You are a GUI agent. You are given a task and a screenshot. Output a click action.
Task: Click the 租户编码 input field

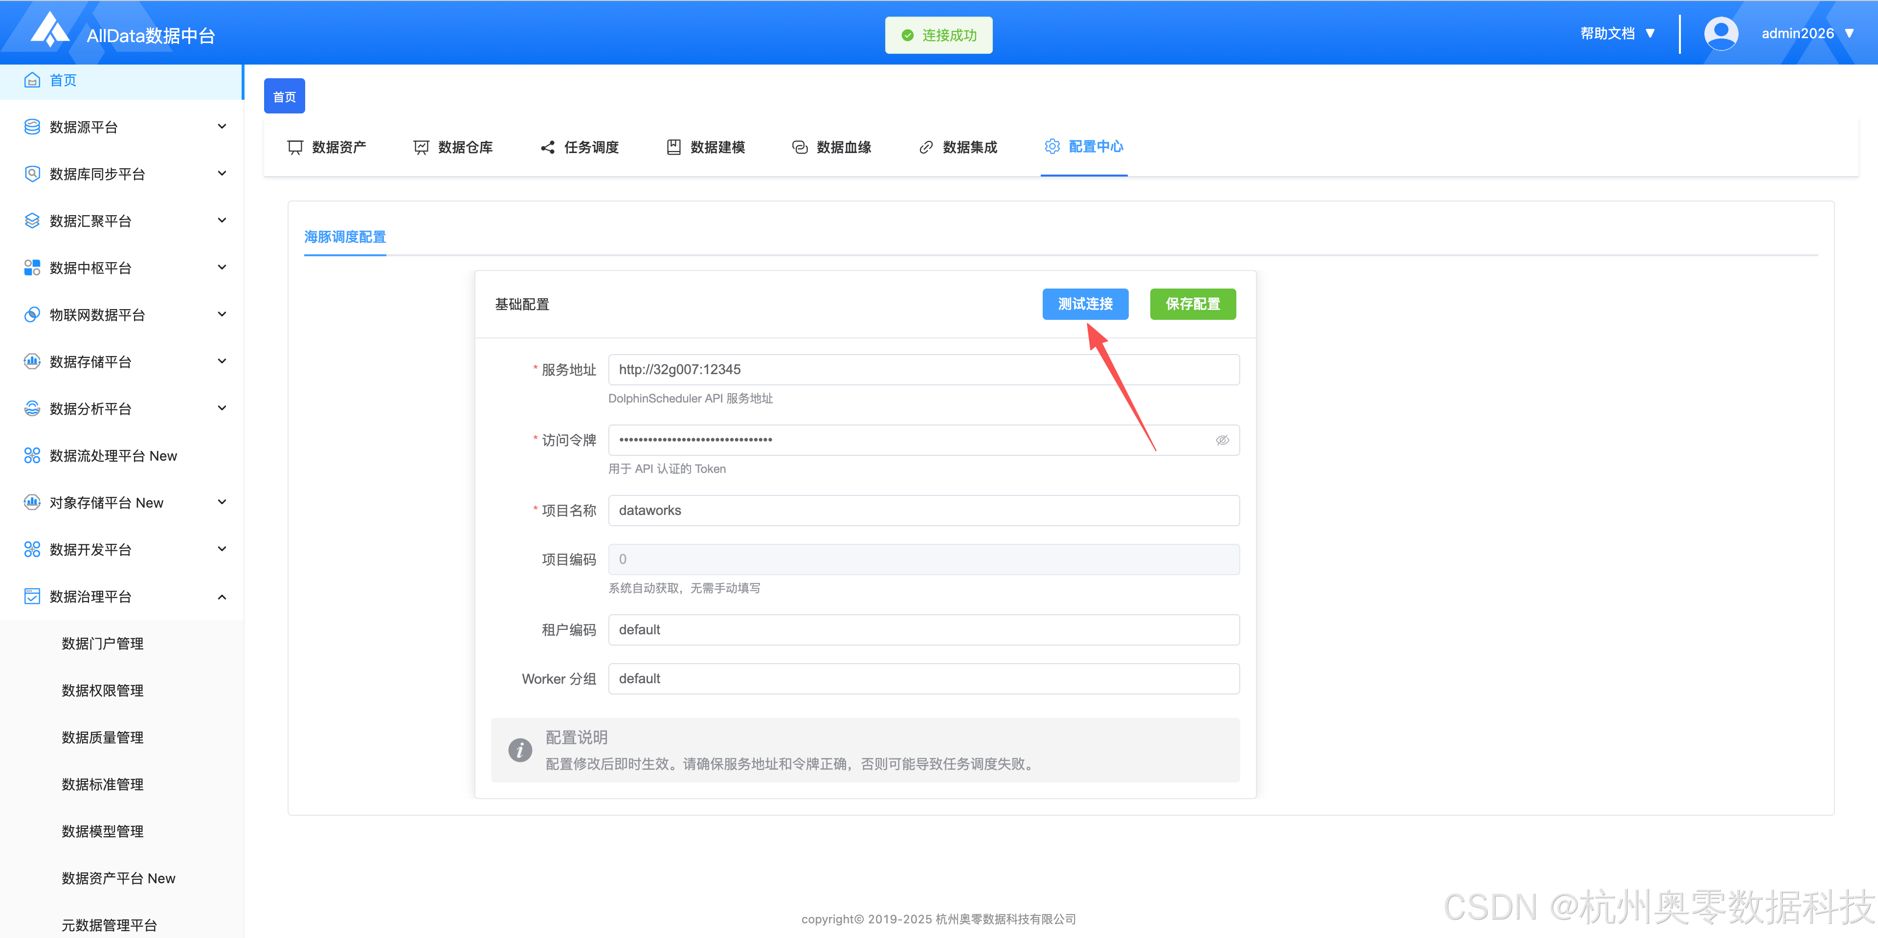924,630
